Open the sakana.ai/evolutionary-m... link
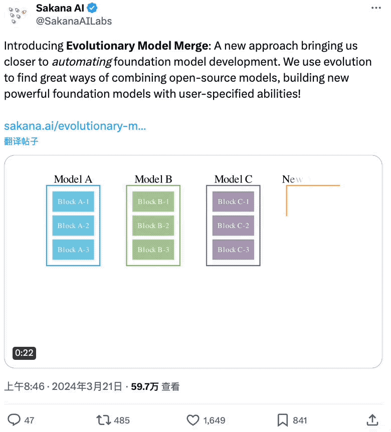391x432 pixels. point(75,125)
